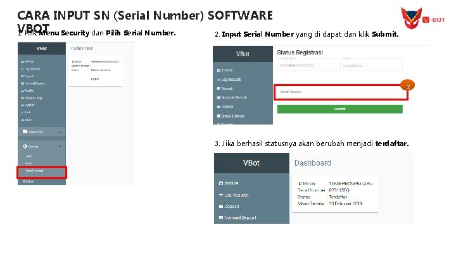Click the Reseller icon in Status Registrasi sidebar
The height and width of the screenshot is (256, 456).
[218, 107]
